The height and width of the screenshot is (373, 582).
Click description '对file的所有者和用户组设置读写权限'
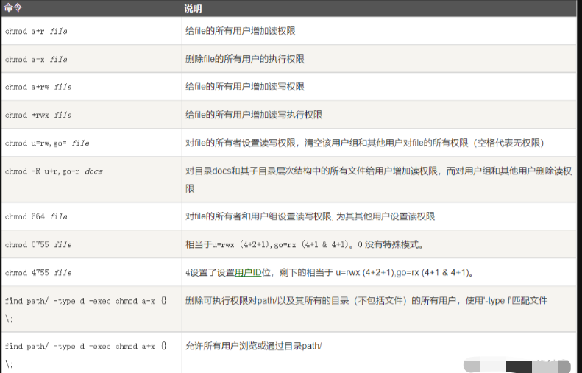(x=310, y=216)
